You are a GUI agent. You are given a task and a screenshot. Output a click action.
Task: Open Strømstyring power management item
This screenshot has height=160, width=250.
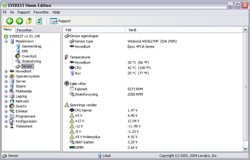(x=31, y=61)
